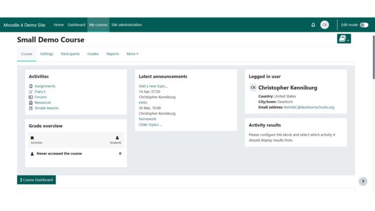Open the help question mark button

click(363, 181)
